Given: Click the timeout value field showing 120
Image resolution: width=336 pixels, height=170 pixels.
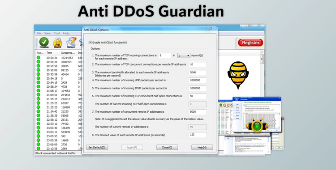Looking at the screenshot, I should 198,135.
